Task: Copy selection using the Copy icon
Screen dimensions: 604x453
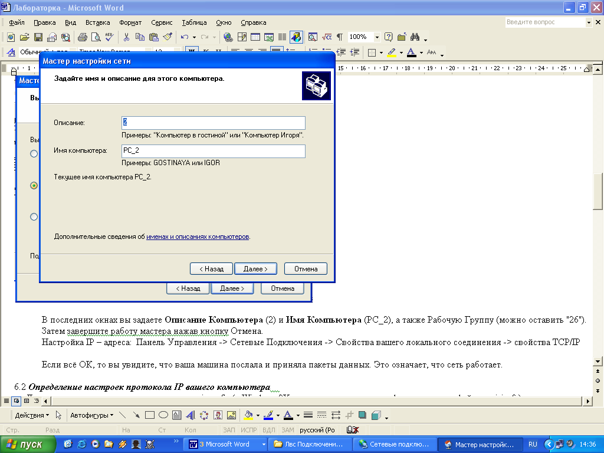Action: [x=140, y=37]
